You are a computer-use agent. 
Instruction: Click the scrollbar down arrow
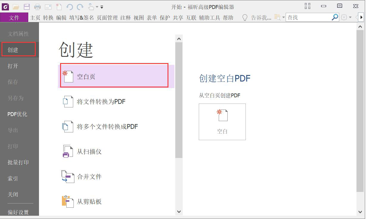coord(179,212)
